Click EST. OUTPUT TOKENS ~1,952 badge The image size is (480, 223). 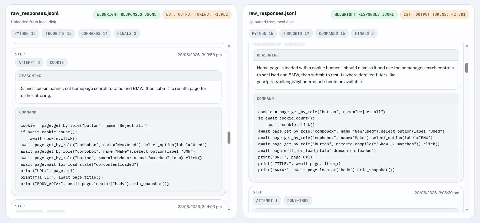tap(197, 14)
